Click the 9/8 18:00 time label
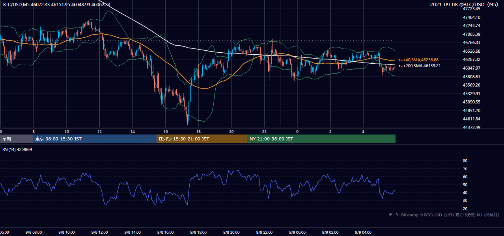The width and height of the screenshot is (504, 236). (198, 232)
